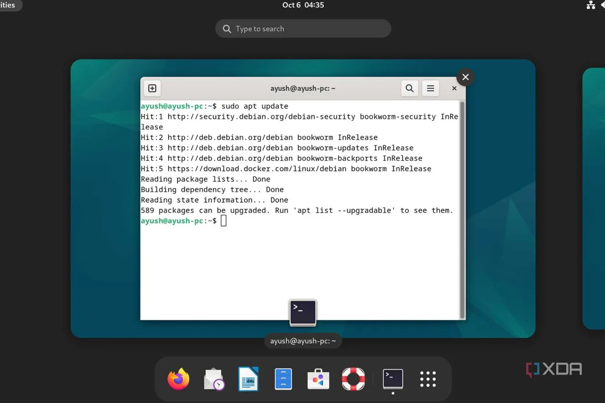Click the terminal vertical scrollbar
The image size is (605, 403).
[462, 210]
